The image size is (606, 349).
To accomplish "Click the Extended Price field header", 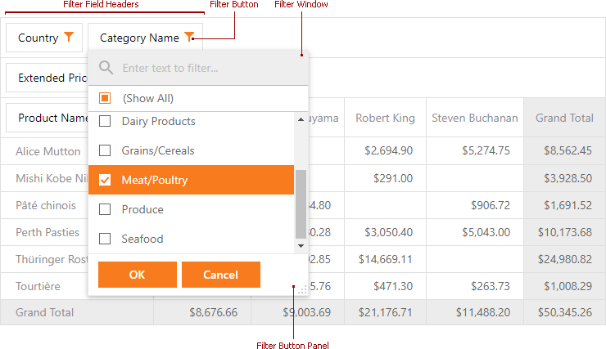I will point(49,78).
